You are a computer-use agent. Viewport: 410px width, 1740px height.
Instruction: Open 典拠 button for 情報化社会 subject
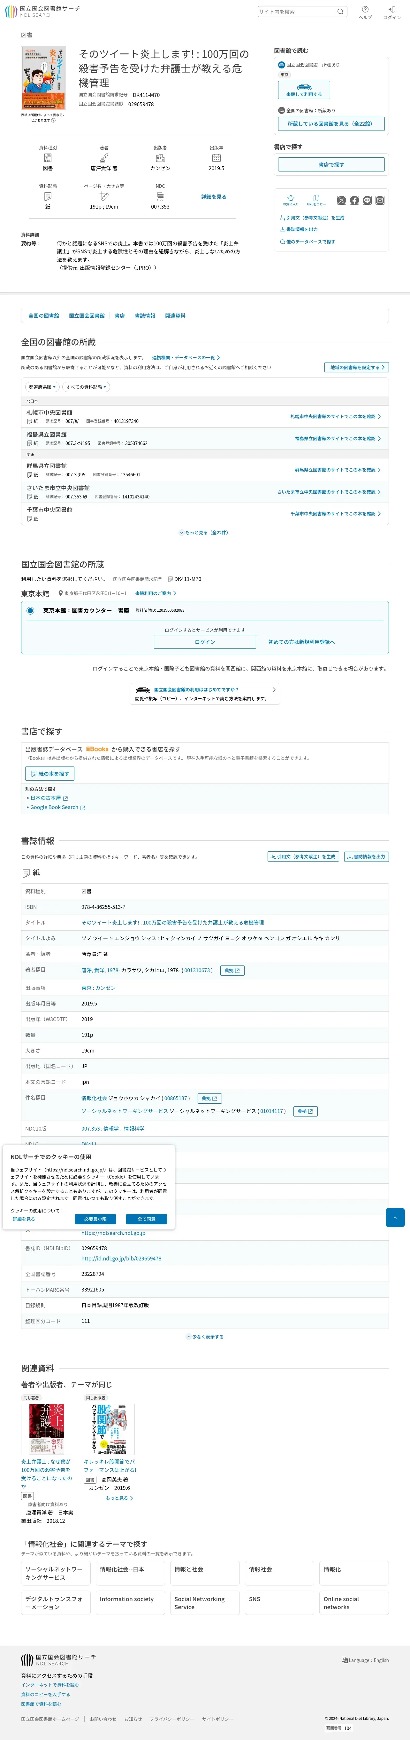point(209,1098)
